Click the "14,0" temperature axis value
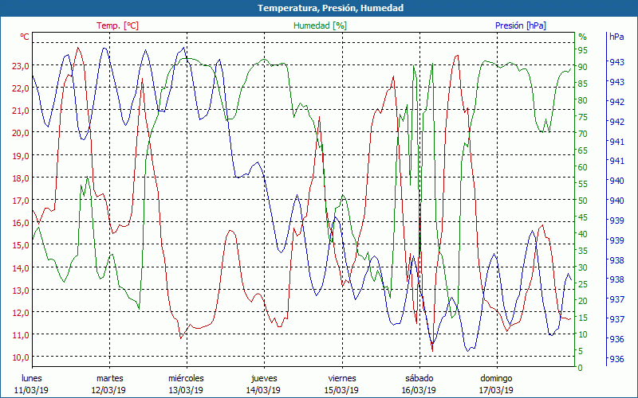The height and width of the screenshot is (398, 638). point(22,267)
